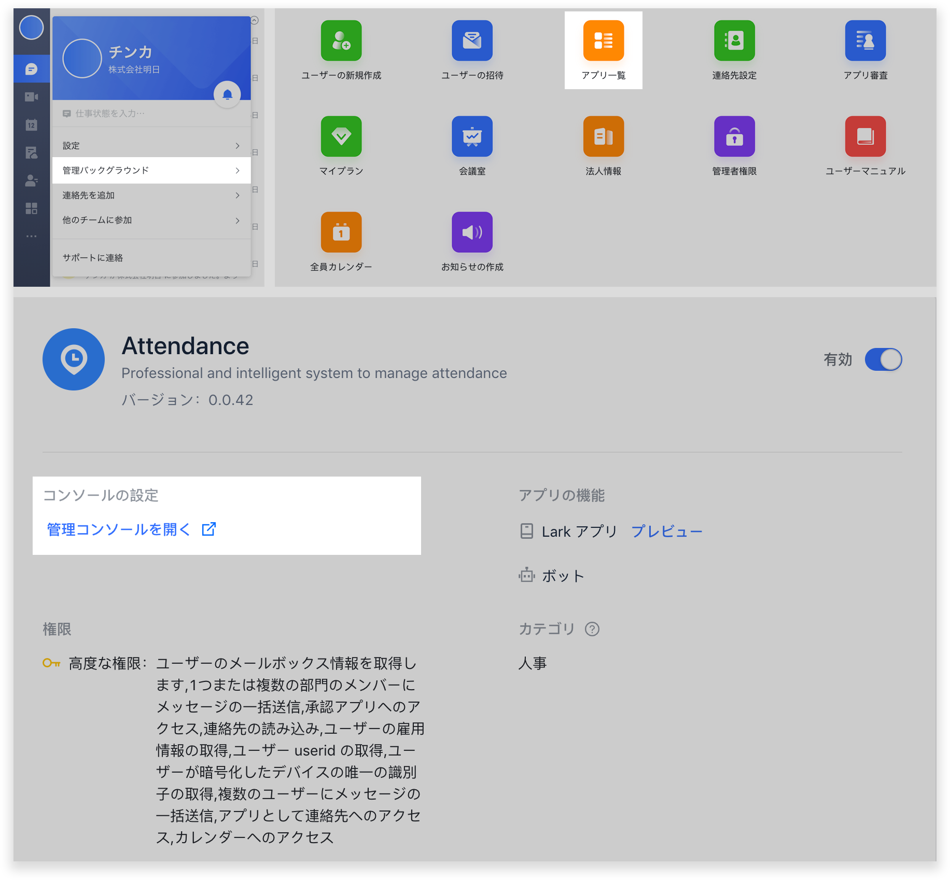The image size is (950, 880).
Task: Click the ユーザーの新規作成 icon
Action: pos(341,41)
